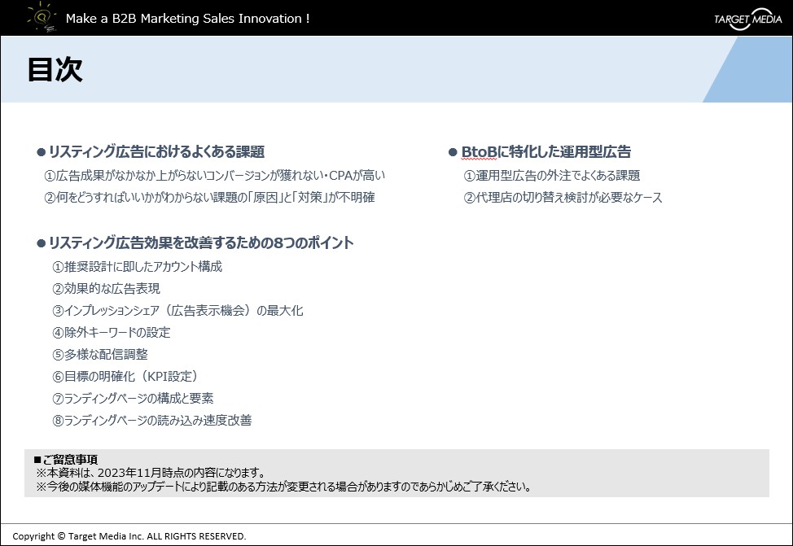Click item '②効果的な広告表現'

(x=106, y=288)
